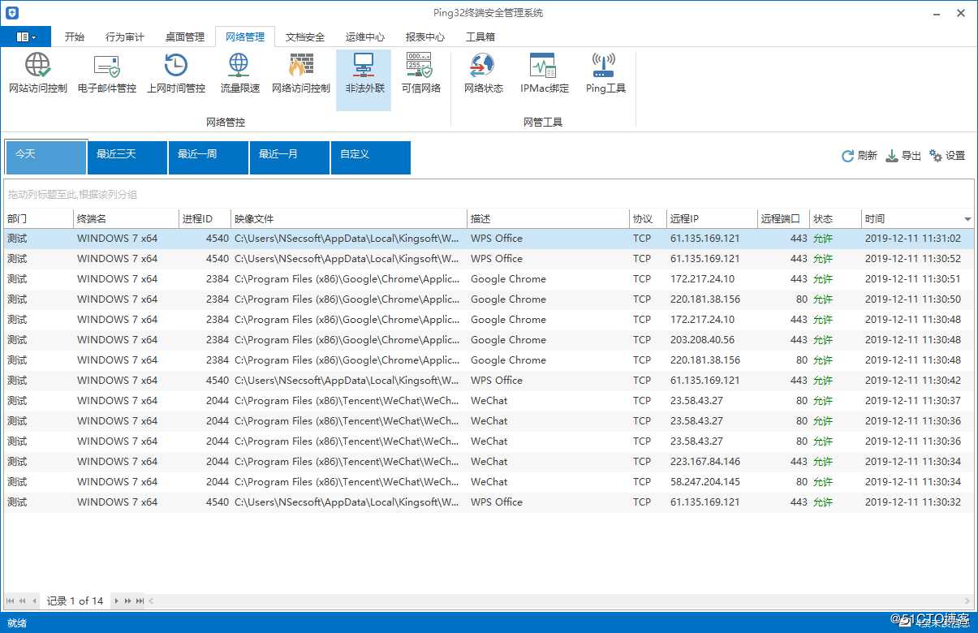This screenshot has width=978, height=633.
Task: Click the 就绪 status bar text
Action: click(16, 623)
